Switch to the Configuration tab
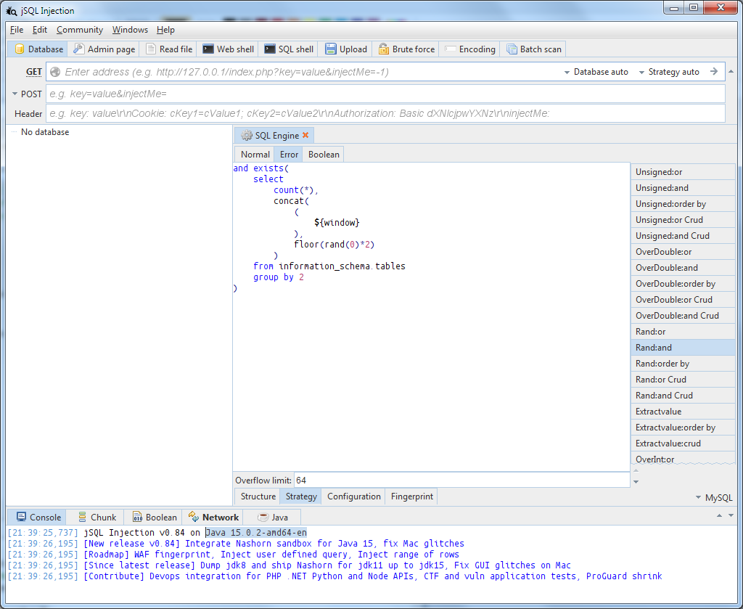This screenshot has height=609, width=743. 353,496
